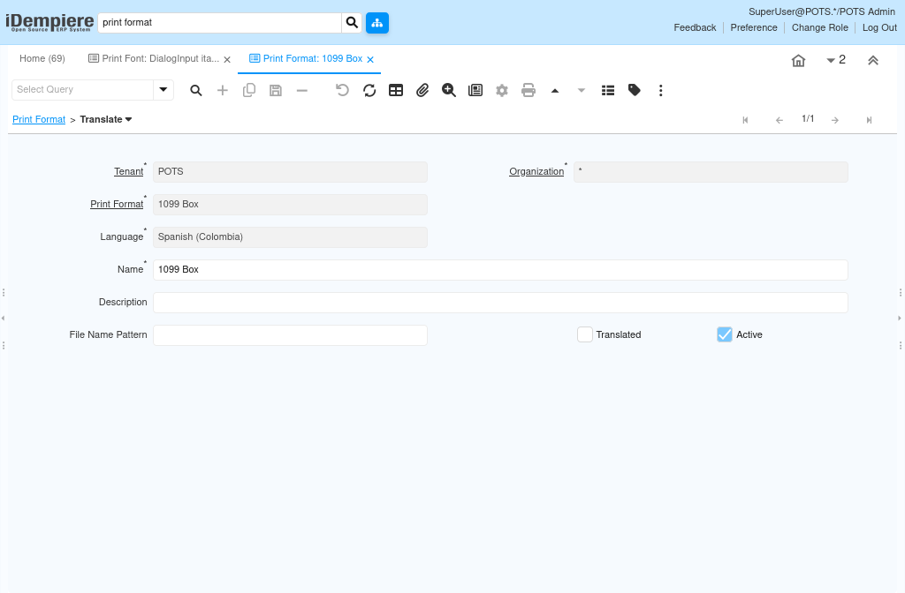Click the label tag icon
This screenshot has width=905, height=593.
635,91
